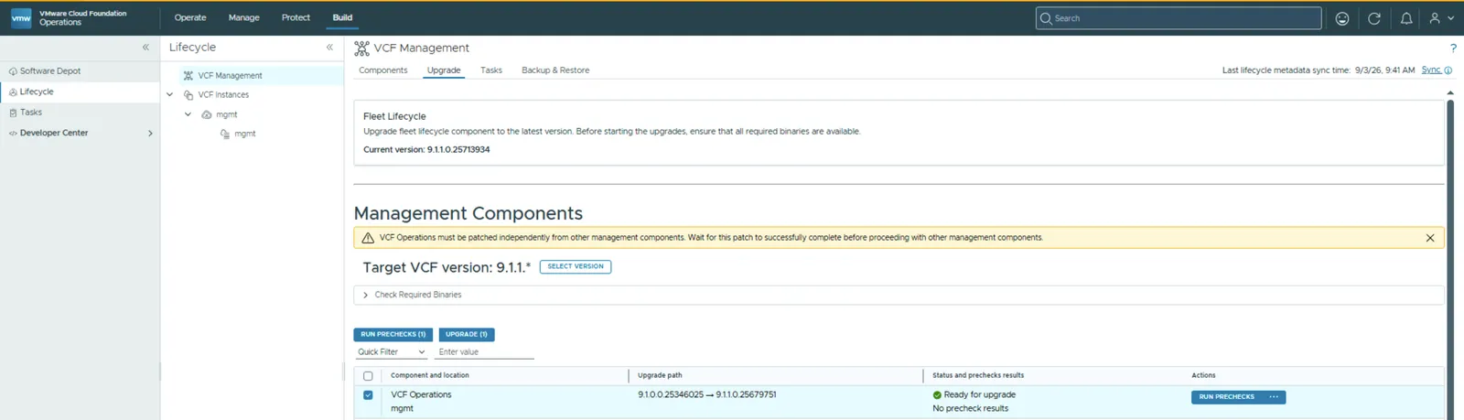Click the nested mgmt domain icon
Image resolution: width=1464 pixels, height=420 pixels.
pos(225,134)
